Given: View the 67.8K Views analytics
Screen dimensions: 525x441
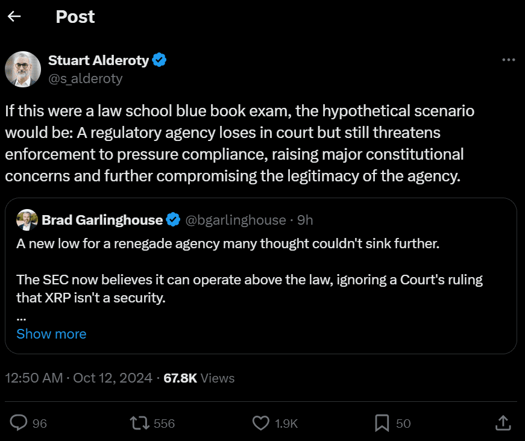Looking at the screenshot, I should [x=199, y=378].
